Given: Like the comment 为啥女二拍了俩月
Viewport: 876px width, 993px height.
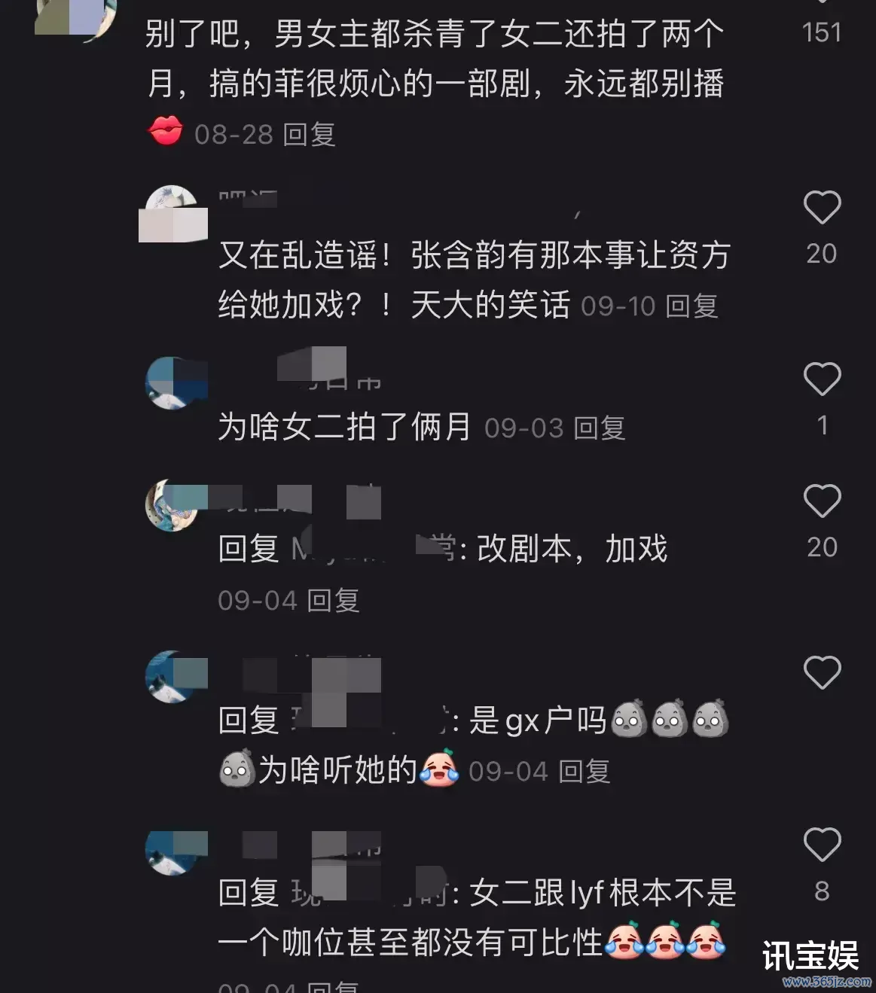Looking at the screenshot, I should point(822,379).
